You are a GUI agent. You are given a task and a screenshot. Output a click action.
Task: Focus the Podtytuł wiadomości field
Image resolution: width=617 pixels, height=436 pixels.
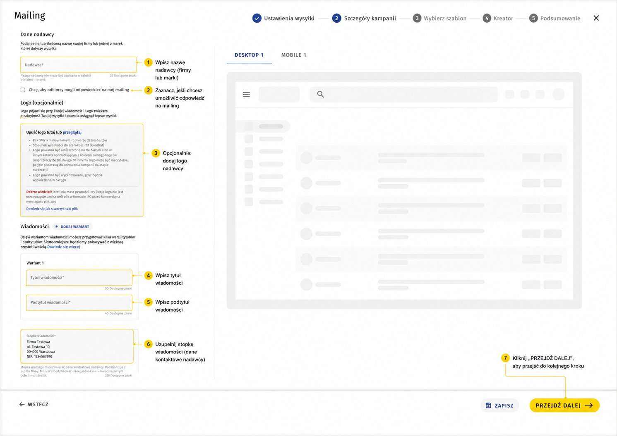79,303
